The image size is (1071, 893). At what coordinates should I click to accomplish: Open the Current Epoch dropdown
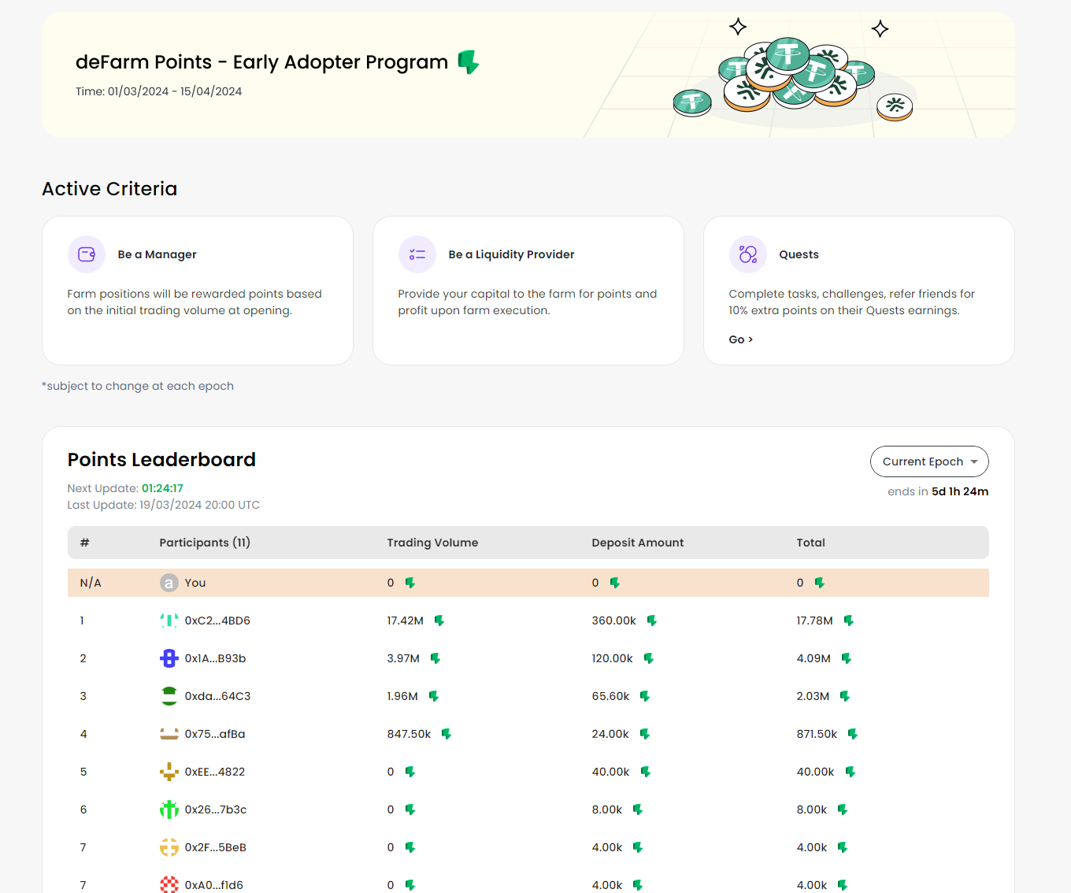[929, 461]
